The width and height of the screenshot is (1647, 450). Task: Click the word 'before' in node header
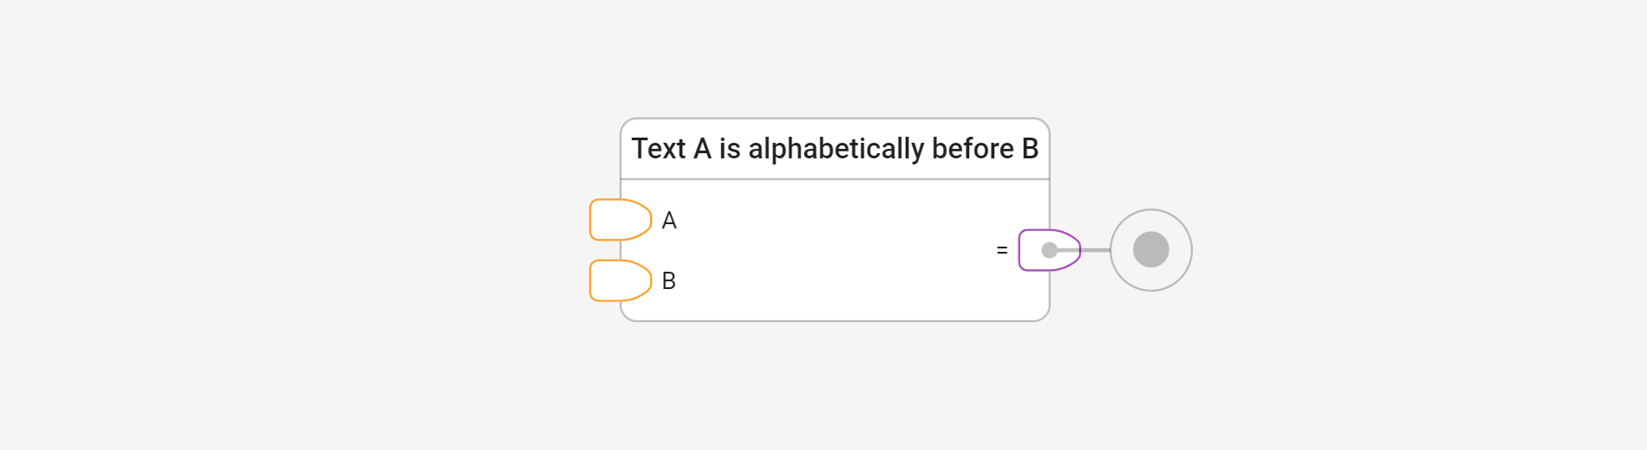[x=973, y=149]
